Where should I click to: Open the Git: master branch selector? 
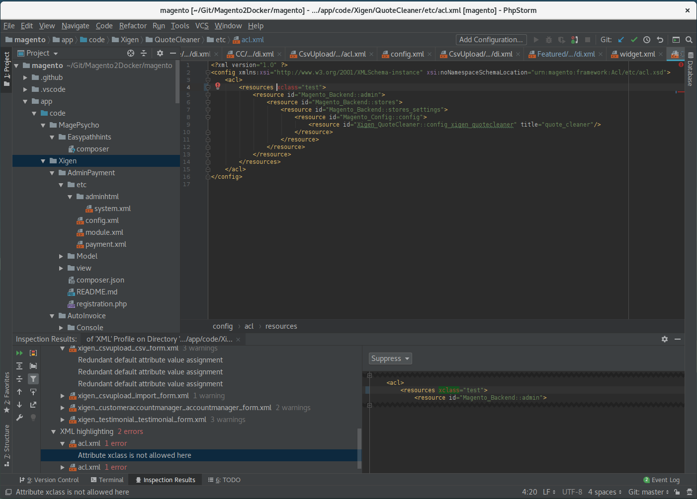coord(648,492)
